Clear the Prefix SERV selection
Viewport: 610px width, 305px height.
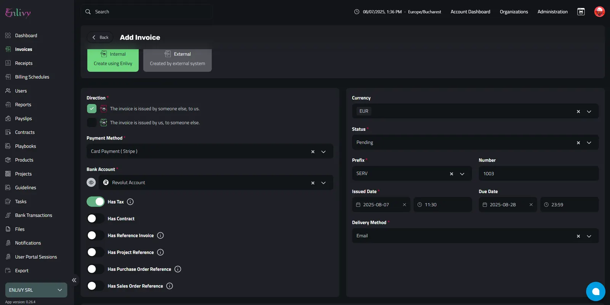451,174
